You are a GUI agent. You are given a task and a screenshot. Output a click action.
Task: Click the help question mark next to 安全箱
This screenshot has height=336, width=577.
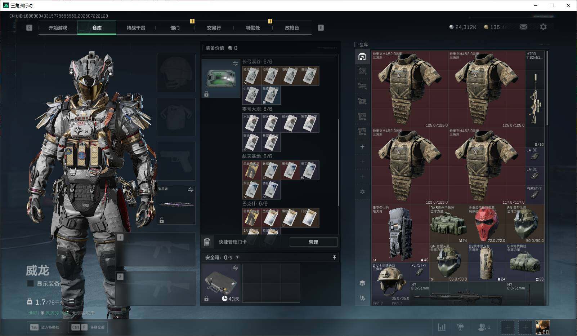point(237,257)
